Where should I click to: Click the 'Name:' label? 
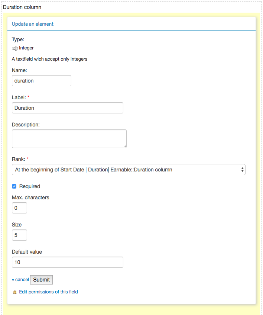[19, 70]
